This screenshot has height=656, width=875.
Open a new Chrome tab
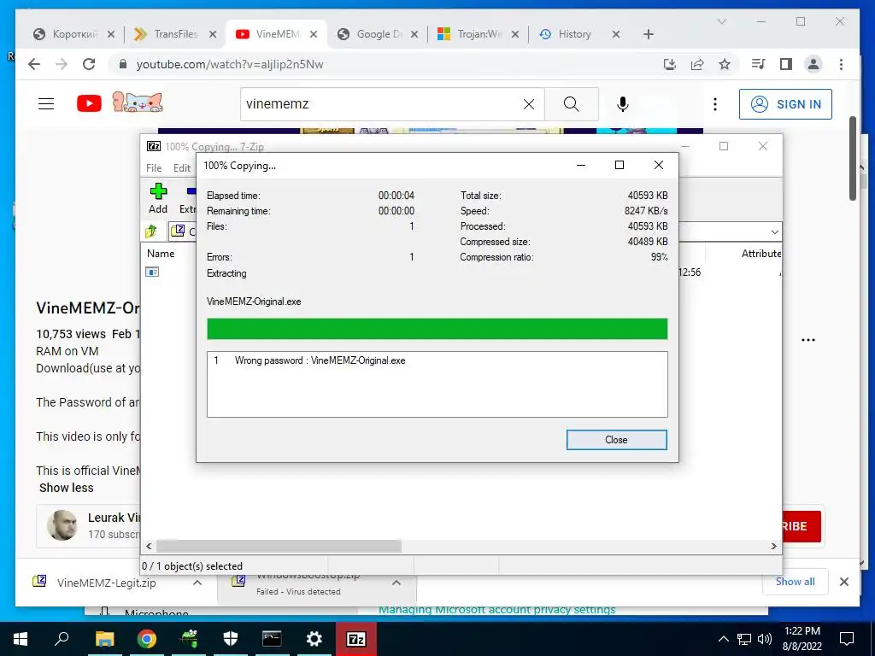(648, 34)
